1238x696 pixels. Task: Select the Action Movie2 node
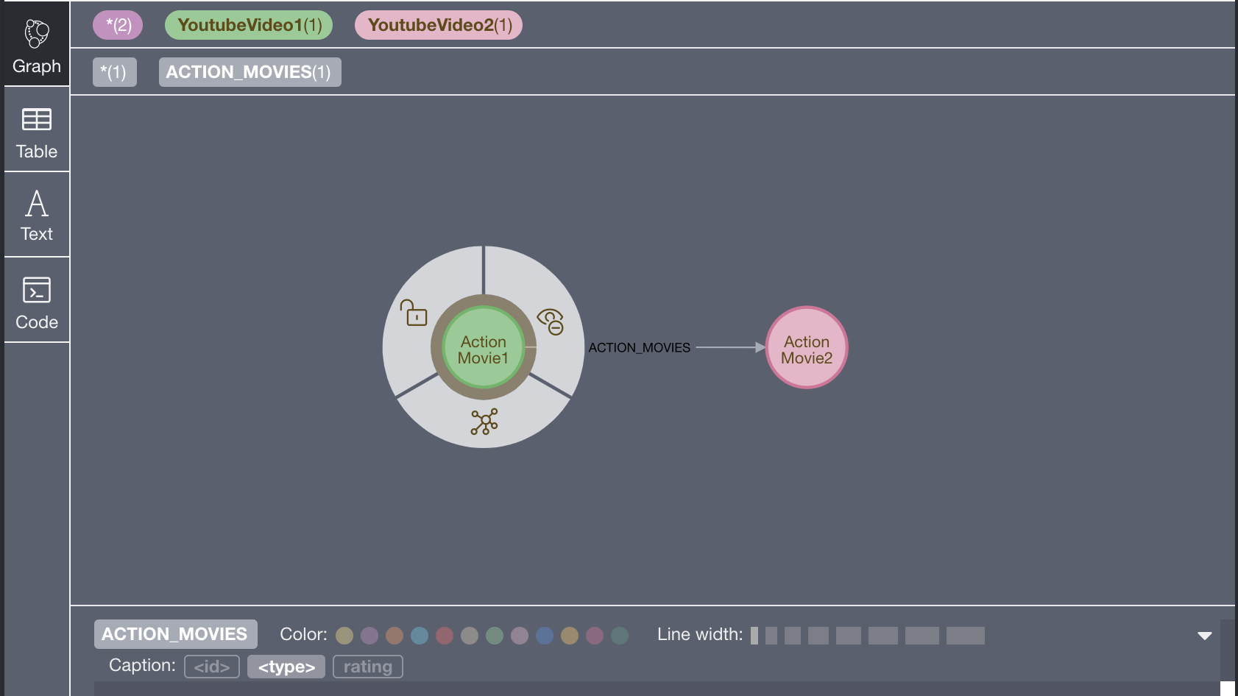[x=807, y=348]
